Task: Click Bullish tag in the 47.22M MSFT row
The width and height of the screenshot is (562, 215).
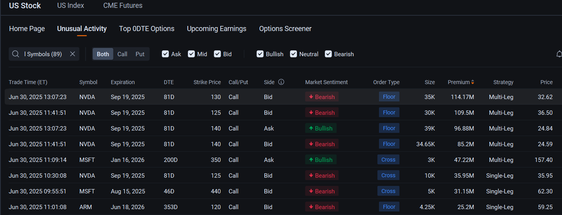Action: 320,160
